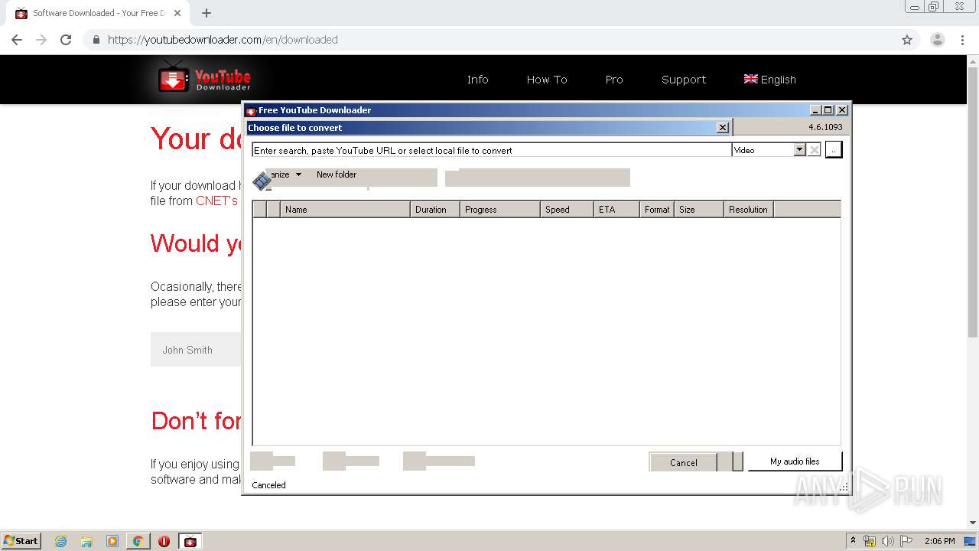Sort by Size column header
The height and width of the screenshot is (551, 979).
698,209
